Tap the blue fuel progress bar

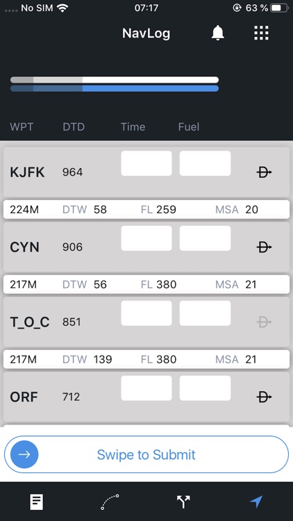115,88
